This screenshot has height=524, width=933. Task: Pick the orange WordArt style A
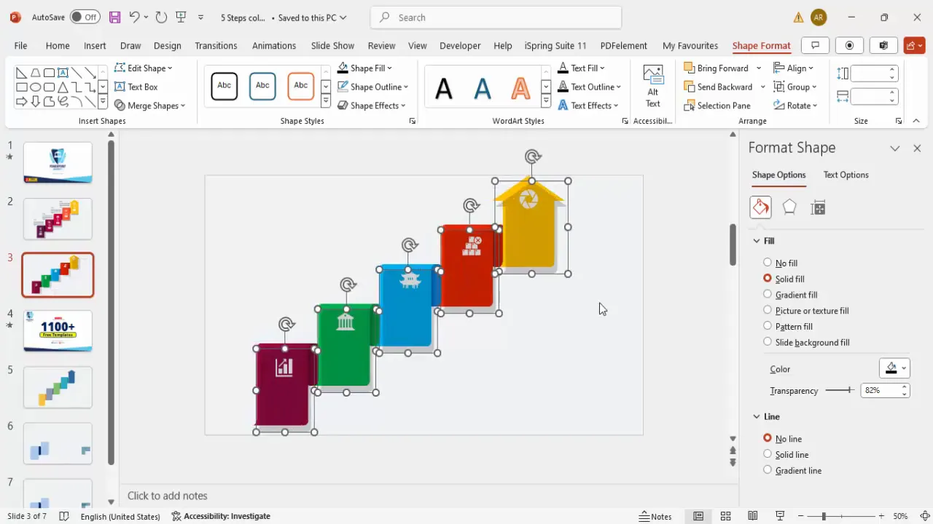tap(520, 88)
